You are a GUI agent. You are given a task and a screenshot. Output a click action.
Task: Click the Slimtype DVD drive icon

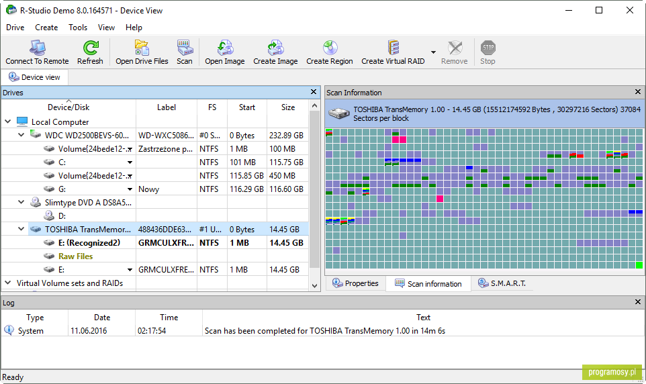pos(36,202)
